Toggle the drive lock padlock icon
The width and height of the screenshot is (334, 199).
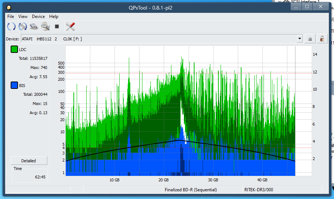tap(322, 39)
